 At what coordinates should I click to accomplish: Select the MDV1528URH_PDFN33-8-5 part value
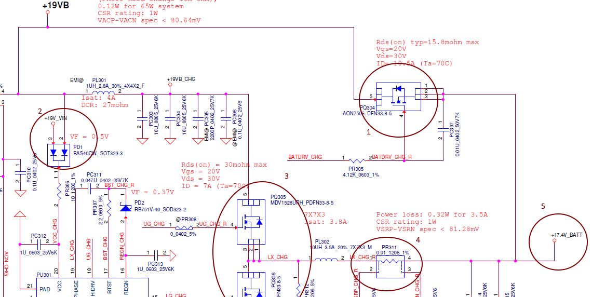pyautogui.click(x=302, y=203)
